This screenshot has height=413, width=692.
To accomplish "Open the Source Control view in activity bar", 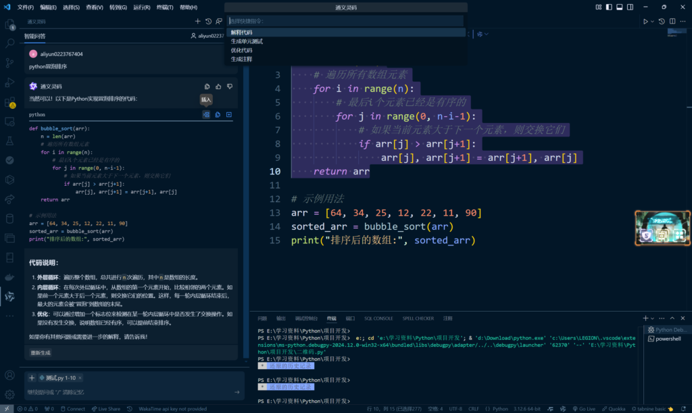I will (10, 63).
